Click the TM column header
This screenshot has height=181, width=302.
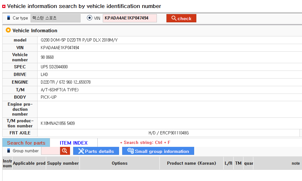pyautogui.click(x=238, y=163)
